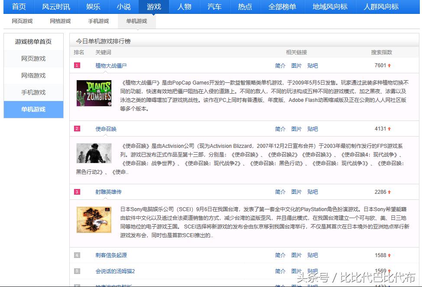Switch to the 手机游戏 sub-tab
422x287 pixels.
(98, 20)
